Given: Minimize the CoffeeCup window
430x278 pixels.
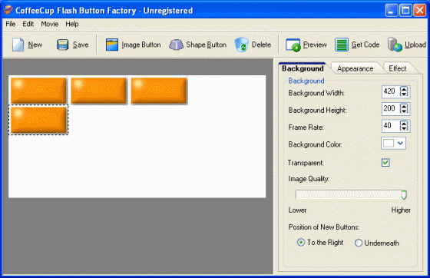Looking at the screenshot, I should pos(392,11).
